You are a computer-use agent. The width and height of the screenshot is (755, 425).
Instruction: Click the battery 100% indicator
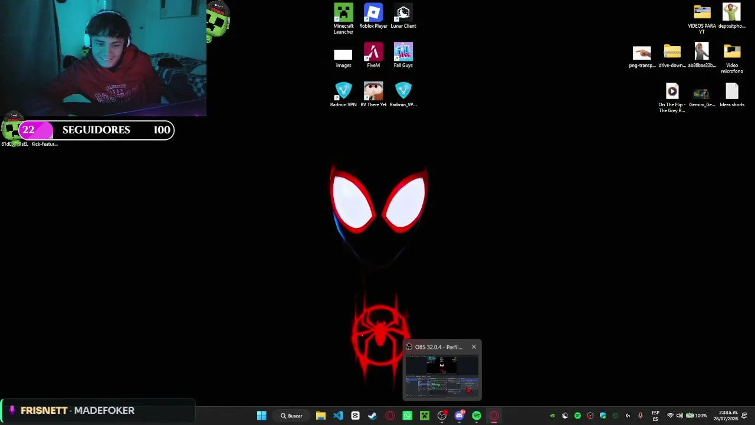[x=696, y=416]
